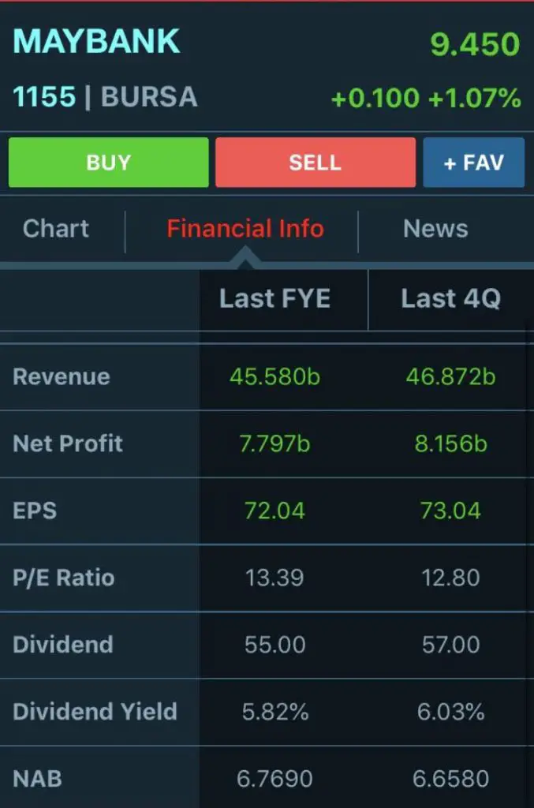The height and width of the screenshot is (808, 534).
Task: Click the NAB Last FYE value 6.7690
Action: pyautogui.click(x=274, y=779)
